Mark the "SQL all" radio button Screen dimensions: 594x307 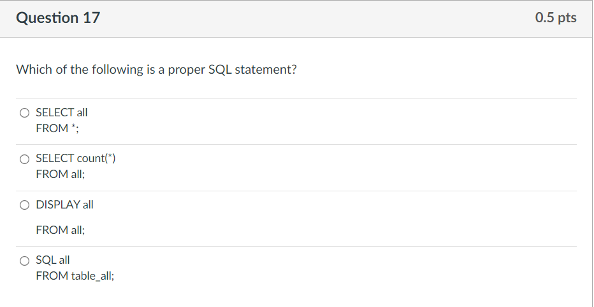24,260
